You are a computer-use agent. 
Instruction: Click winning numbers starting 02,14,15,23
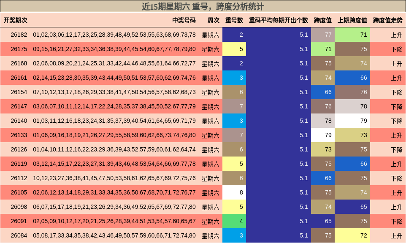point(114,78)
